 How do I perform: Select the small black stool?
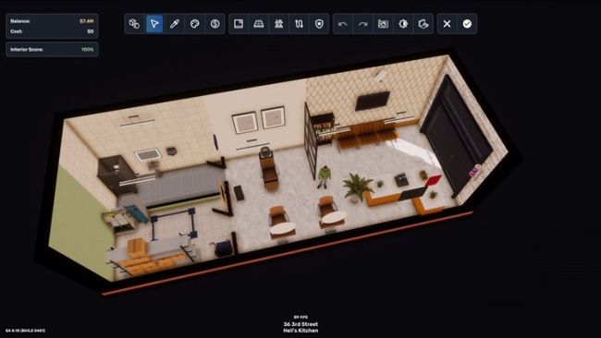click(x=239, y=192)
